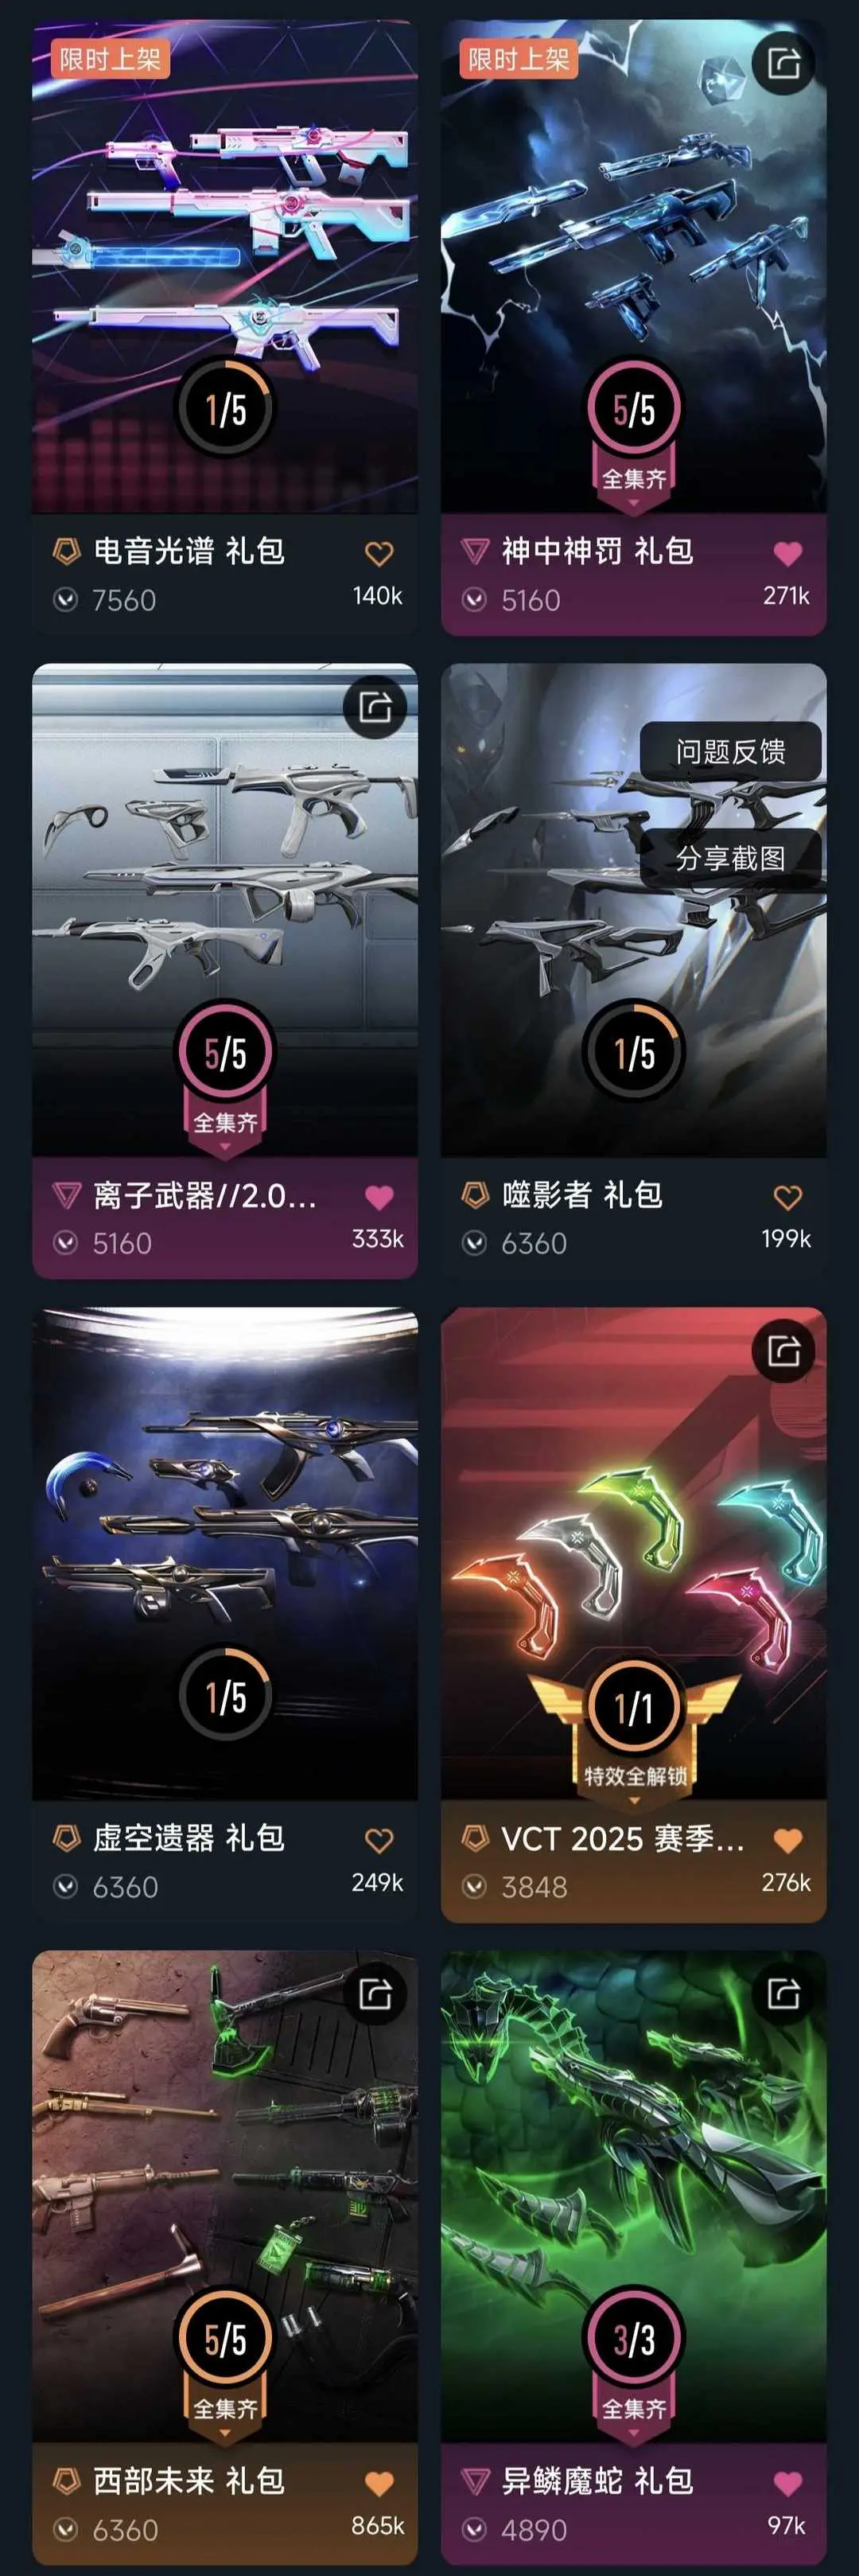The height and width of the screenshot is (2576, 859).
Task: Tap share icon on 西部未来 bundle card
Action: tap(375, 1995)
